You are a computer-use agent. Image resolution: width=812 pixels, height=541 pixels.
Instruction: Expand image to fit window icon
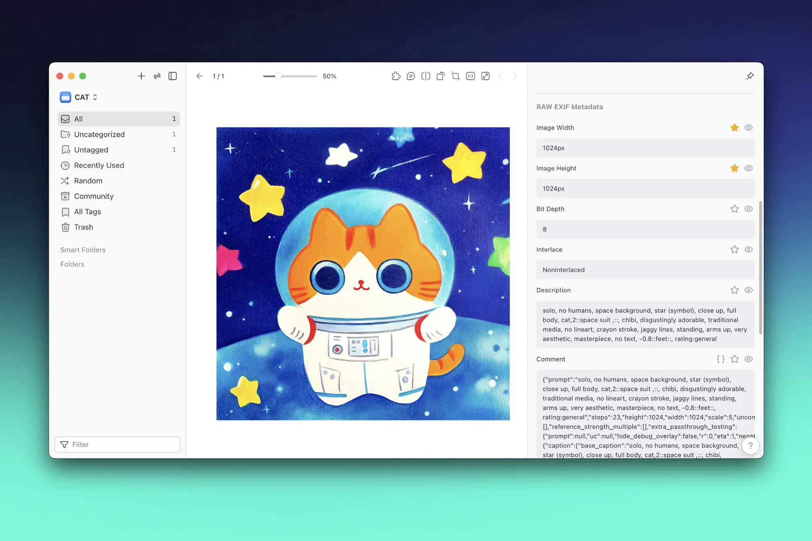[485, 76]
